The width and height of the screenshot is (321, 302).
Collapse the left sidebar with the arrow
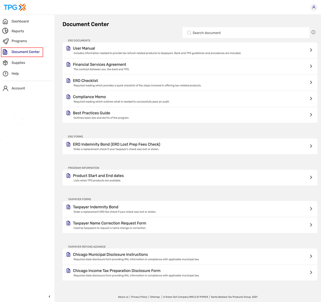point(49,296)
